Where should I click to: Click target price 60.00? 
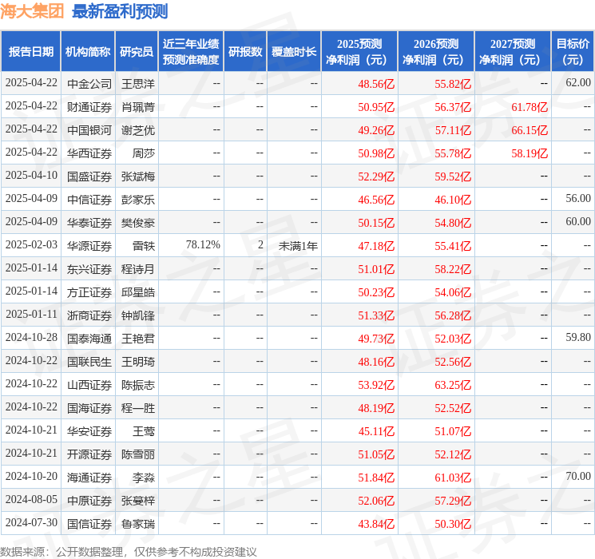click(x=578, y=222)
